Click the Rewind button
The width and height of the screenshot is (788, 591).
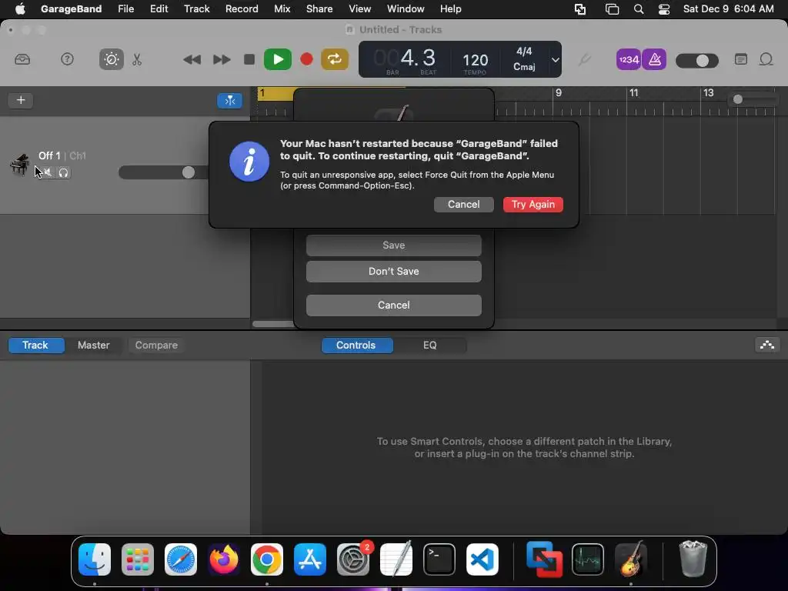tap(192, 60)
